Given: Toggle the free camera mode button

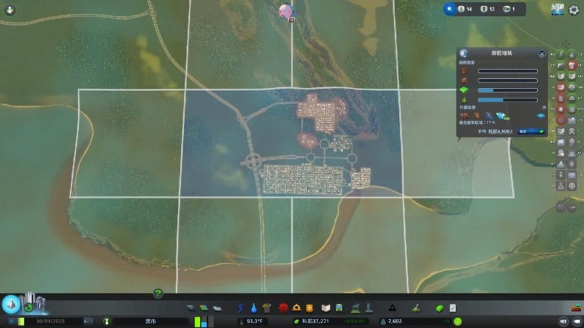Looking at the screenshot, I should 577,321.
